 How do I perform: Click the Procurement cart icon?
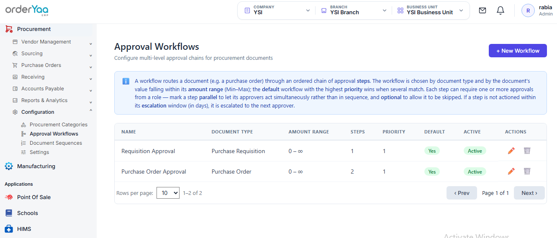tap(9, 29)
